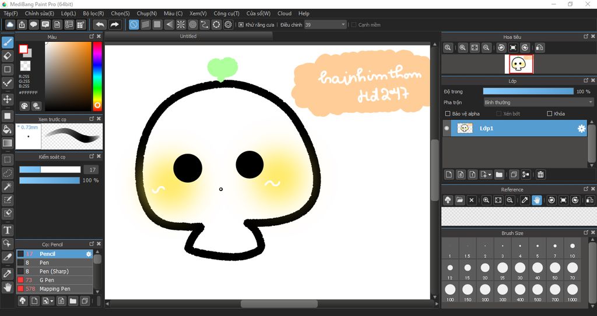
Task: Select the Hand pan tool
Action: [7, 287]
